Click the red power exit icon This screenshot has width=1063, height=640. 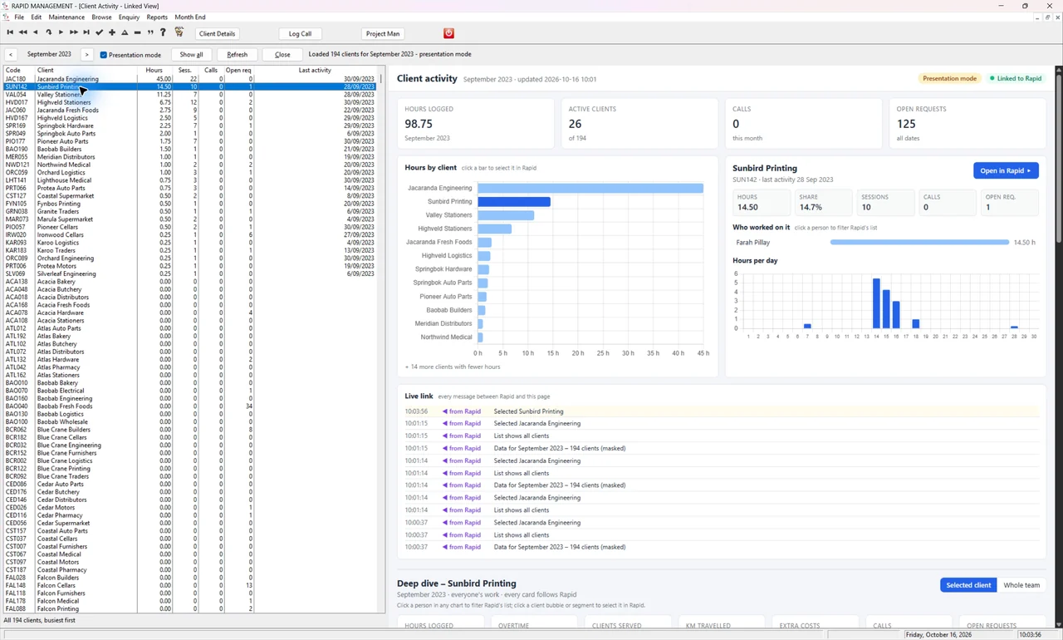[x=448, y=33]
